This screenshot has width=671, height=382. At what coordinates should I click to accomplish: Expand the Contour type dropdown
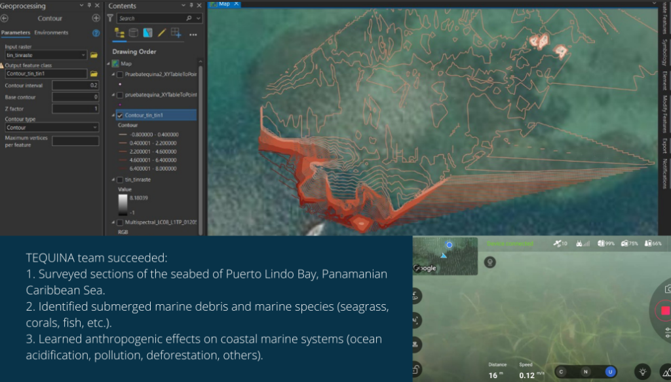pos(94,128)
